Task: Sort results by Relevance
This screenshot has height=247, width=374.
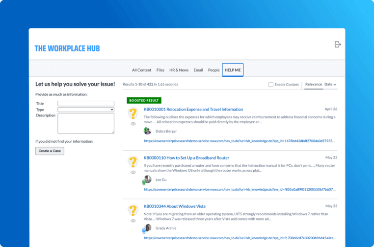Action: (x=313, y=84)
